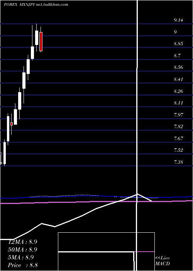Click the 12MA : 8.9 readout

22,242
